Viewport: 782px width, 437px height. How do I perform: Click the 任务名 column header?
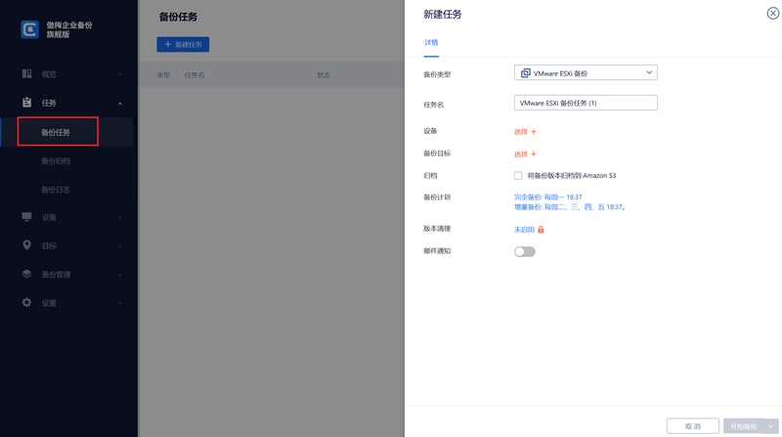[x=195, y=75]
